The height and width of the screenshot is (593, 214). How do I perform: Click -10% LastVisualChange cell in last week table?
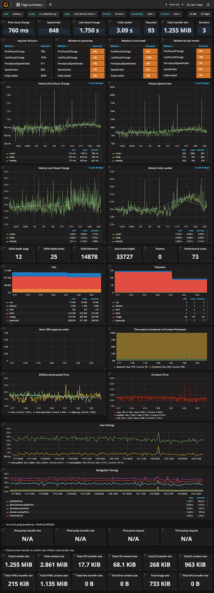click(x=150, y=58)
